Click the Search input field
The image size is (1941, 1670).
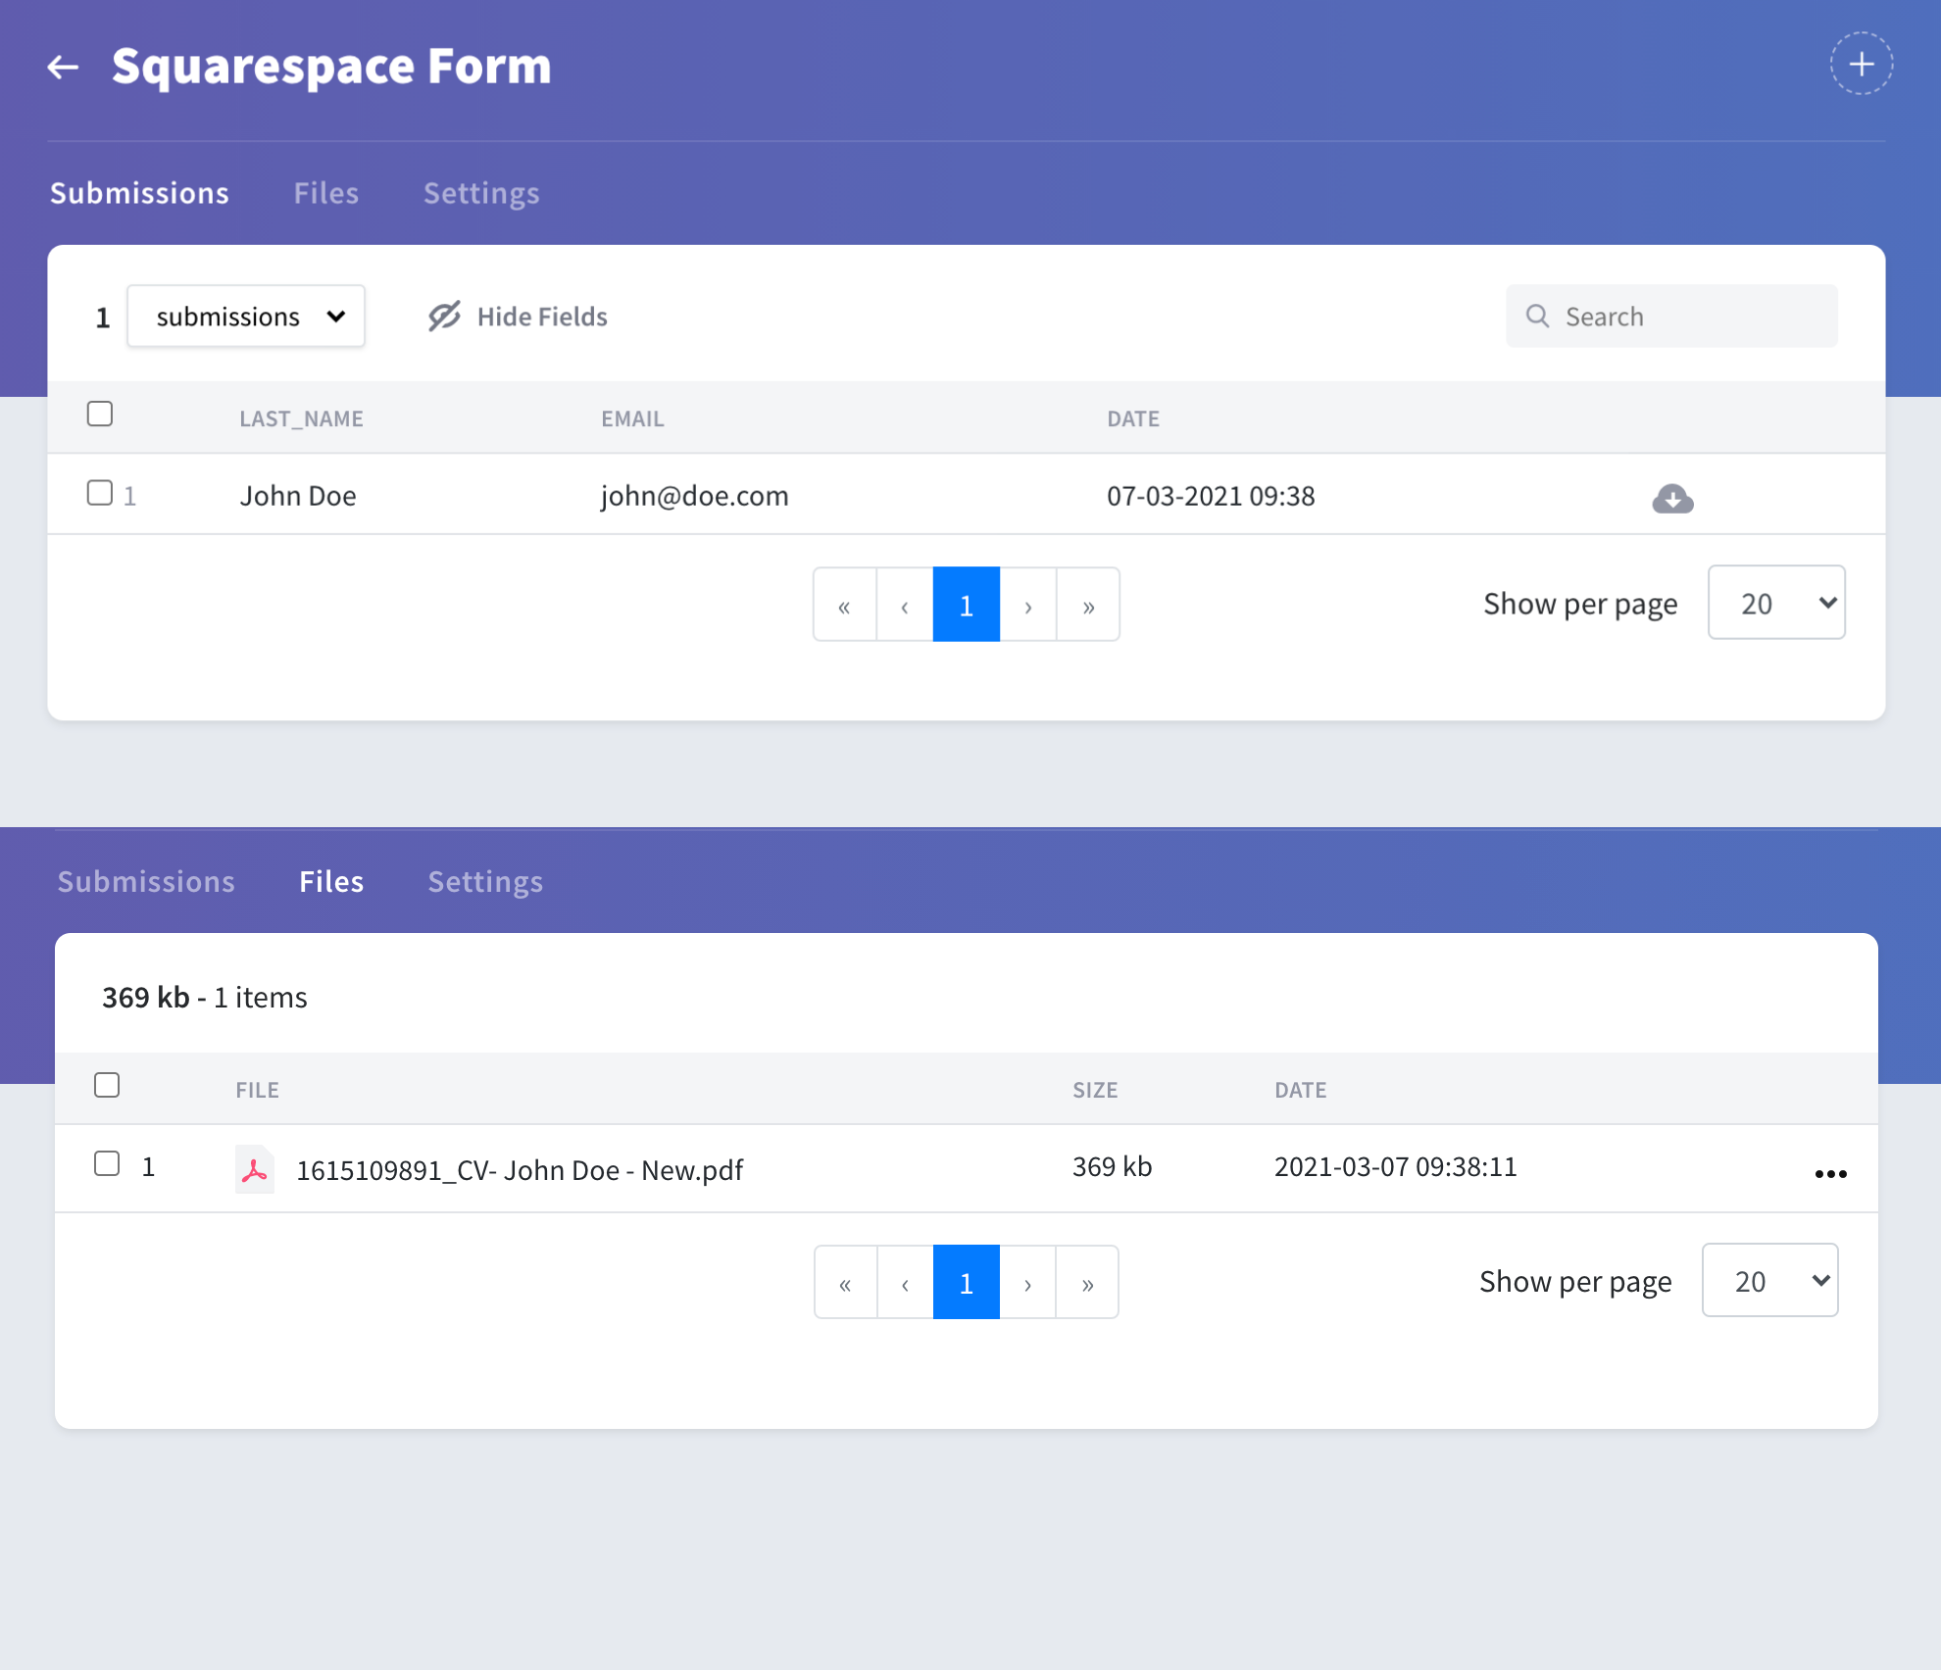click(1670, 316)
